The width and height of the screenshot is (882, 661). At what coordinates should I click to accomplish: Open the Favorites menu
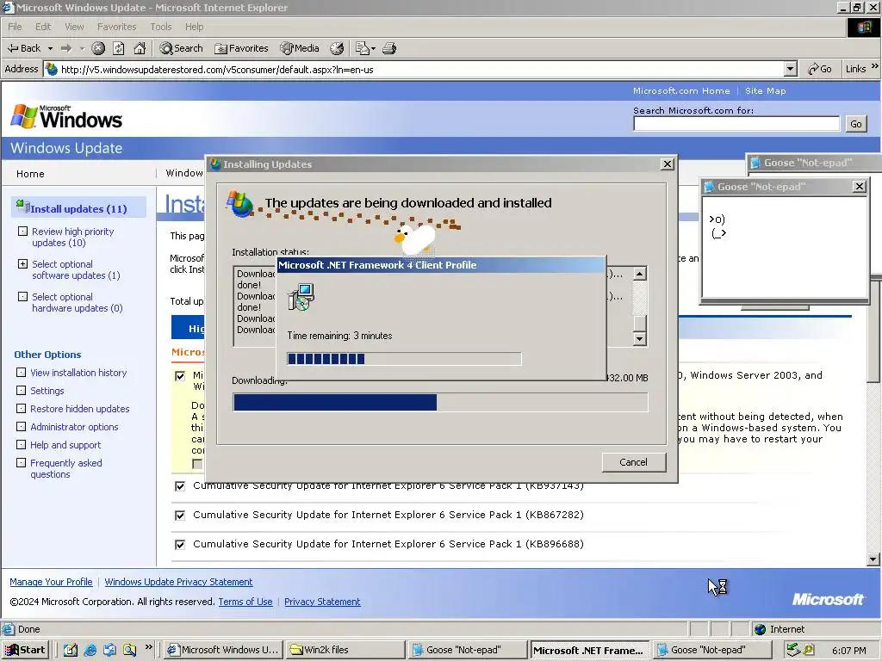point(116,27)
